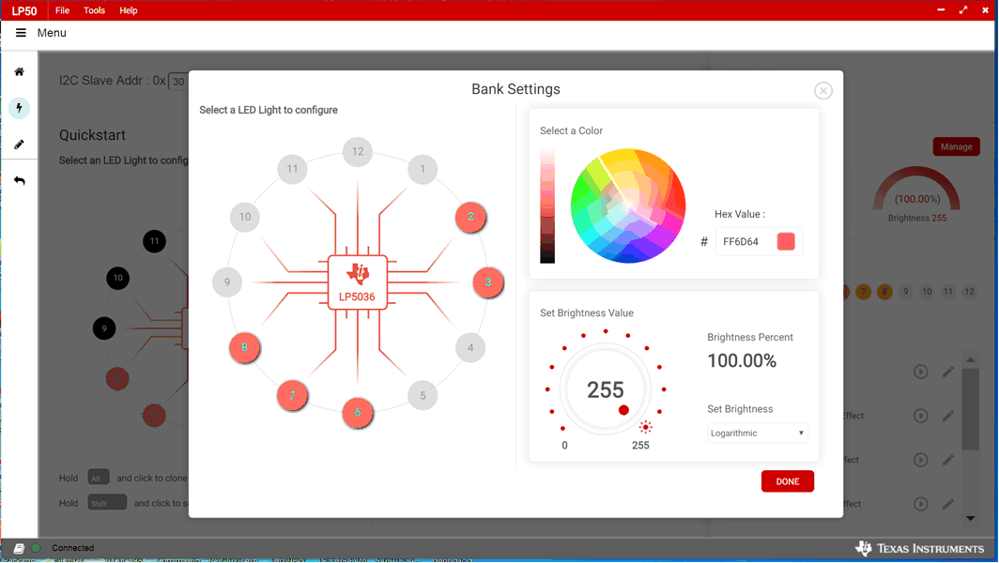This screenshot has height=563, width=999.
Task: Click the maximum brightness sun icon
Action: [x=645, y=427]
